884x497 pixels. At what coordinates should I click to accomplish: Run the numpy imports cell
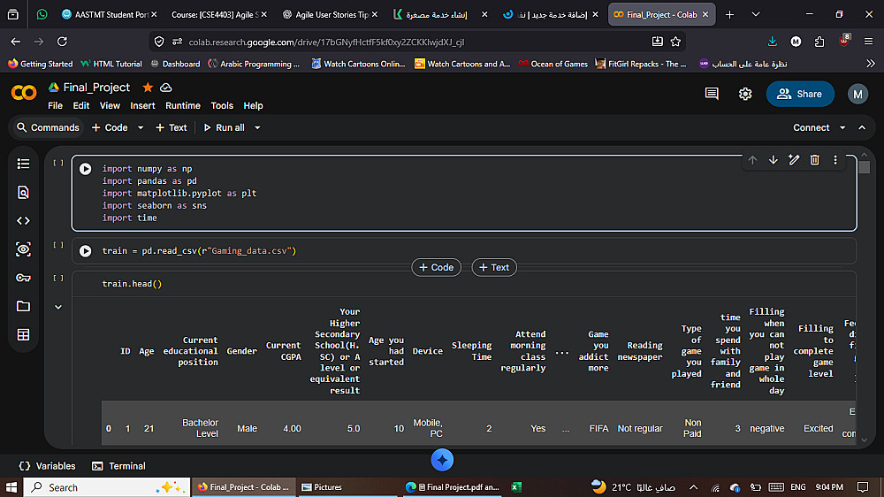click(x=86, y=169)
